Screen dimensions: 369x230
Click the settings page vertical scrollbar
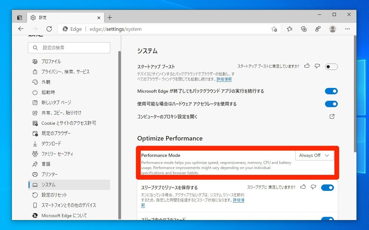click(355, 94)
